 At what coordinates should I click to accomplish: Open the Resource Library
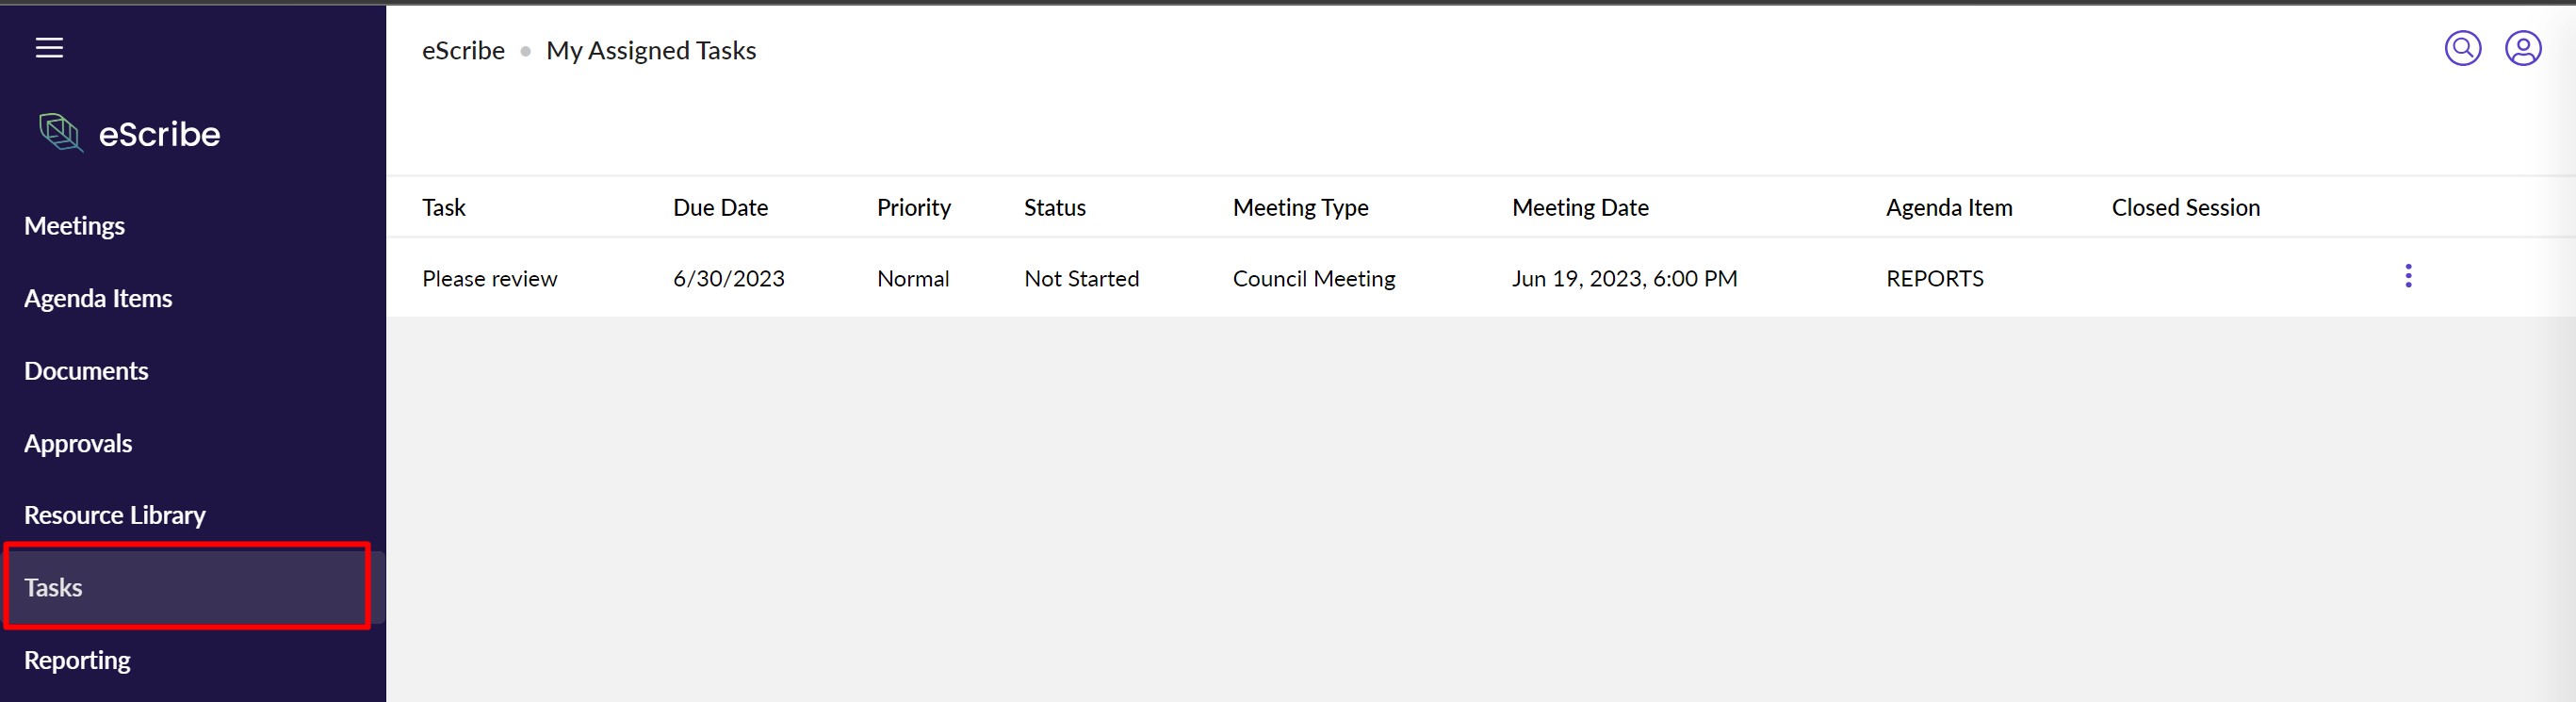[114, 516]
